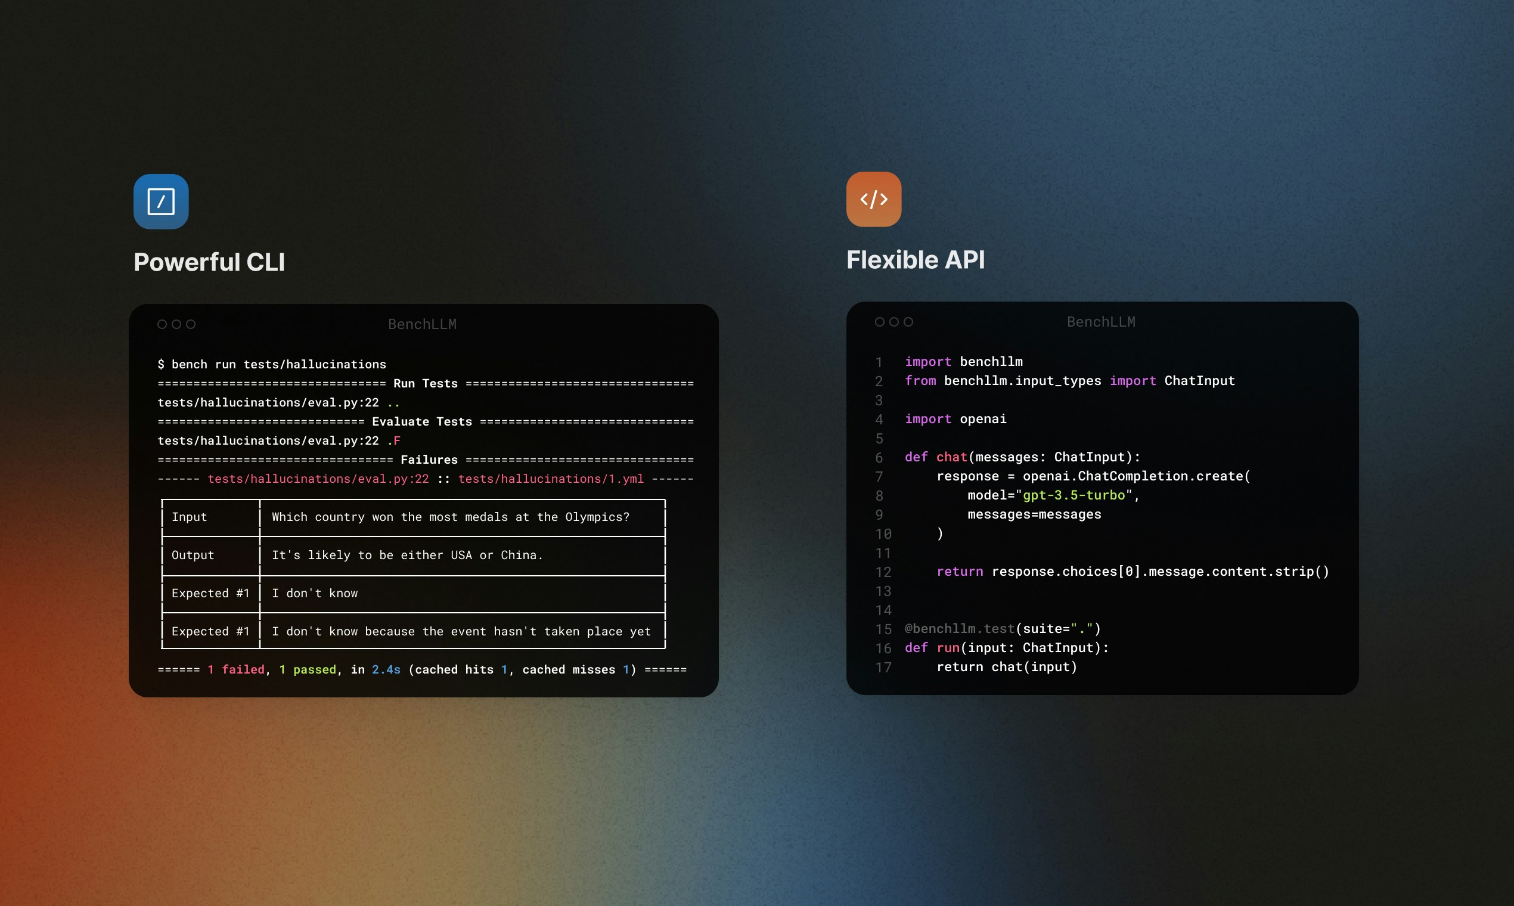Click the bench run tests/hallucinations command line
Viewport: 1514px width, 906px height.
pyautogui.click(x=272, y=364)
